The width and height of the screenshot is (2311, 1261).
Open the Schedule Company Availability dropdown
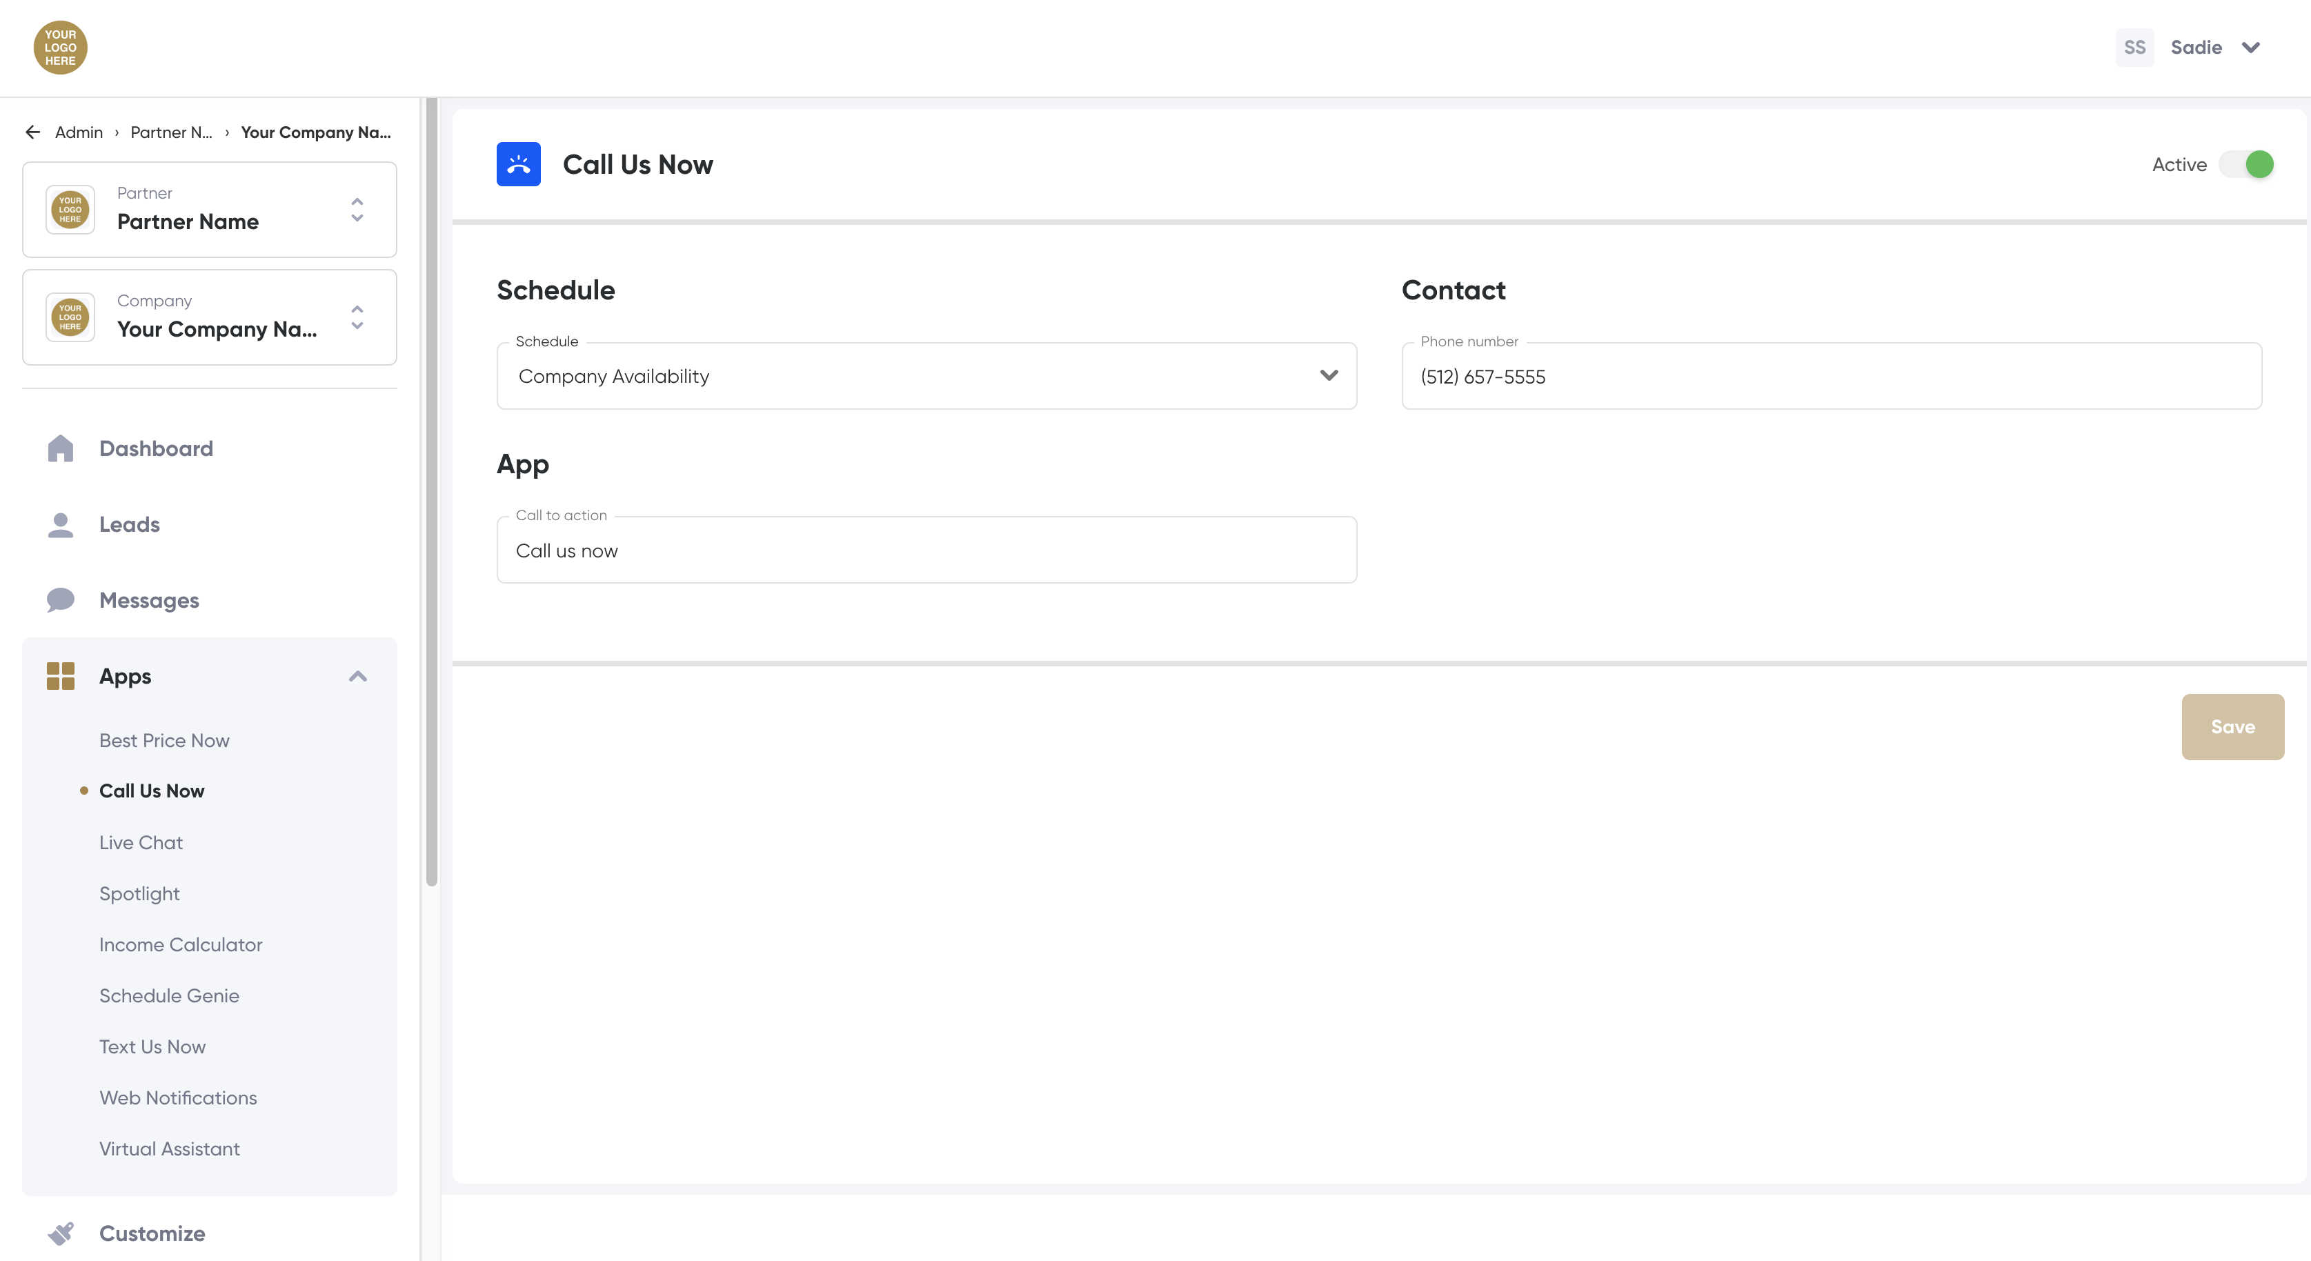pos(926,377)
